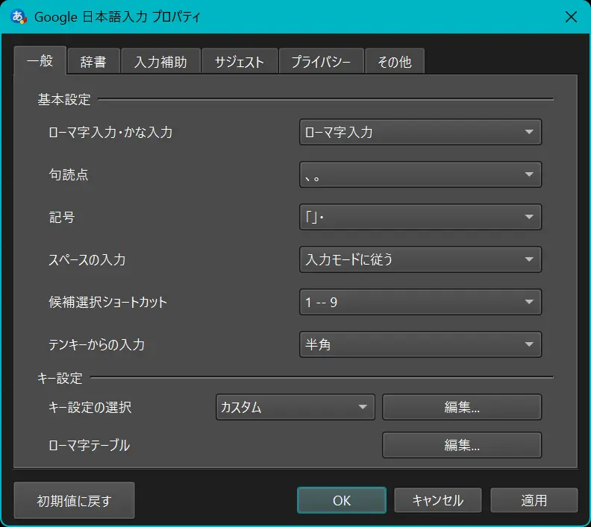The image size is (591, 527).
Task: Open the ローマ字入力・かな入力 dropdown
Action: pos(420,132)
